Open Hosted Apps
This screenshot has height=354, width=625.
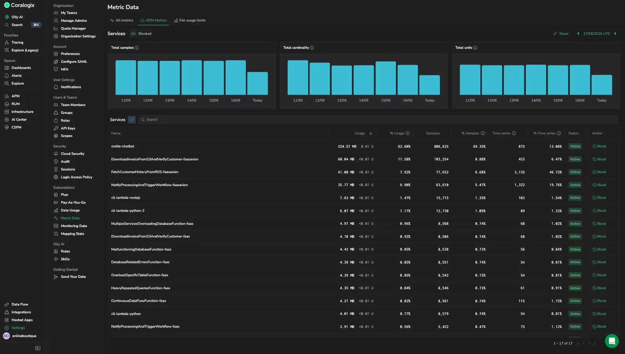(x=22, y=320)
